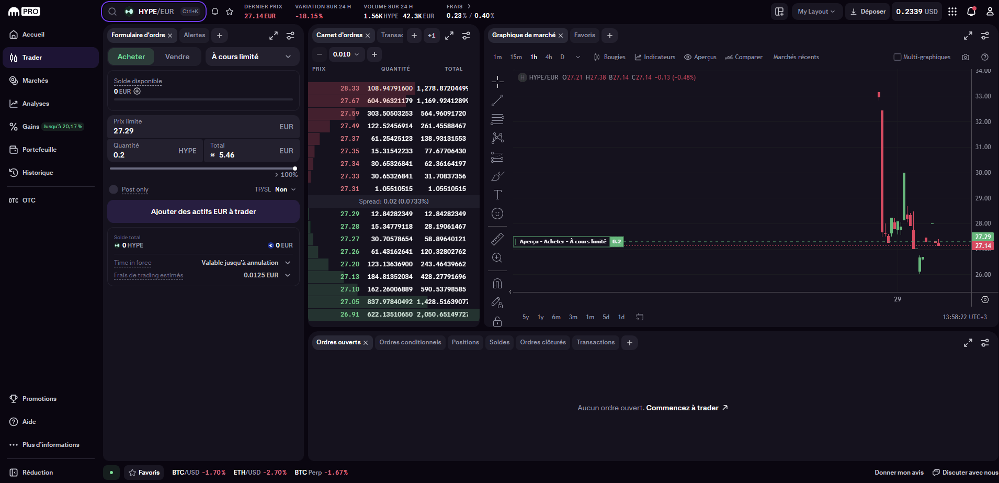Screen dimensions: 999x483
Task: Activate magnet snapping mode on the chart
Action: tap(497, 283)
